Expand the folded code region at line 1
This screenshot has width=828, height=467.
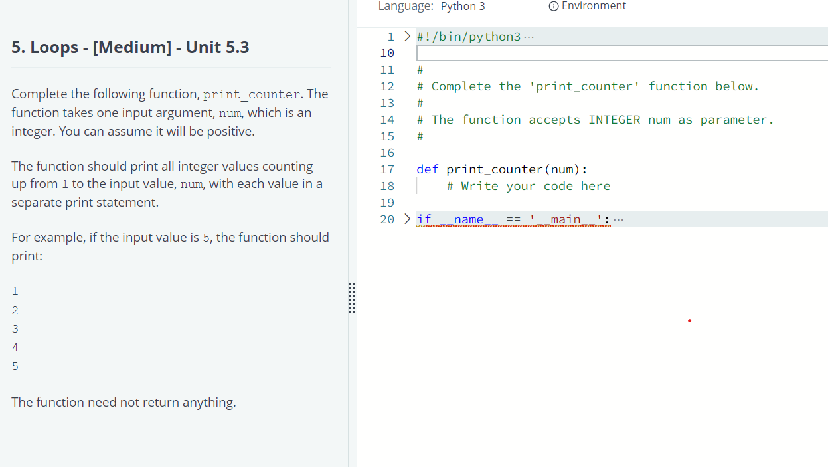coord(406,36)
